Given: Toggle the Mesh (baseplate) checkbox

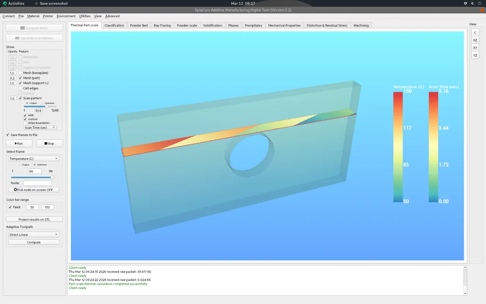Looking at the screenshot, I should [20, 73].
